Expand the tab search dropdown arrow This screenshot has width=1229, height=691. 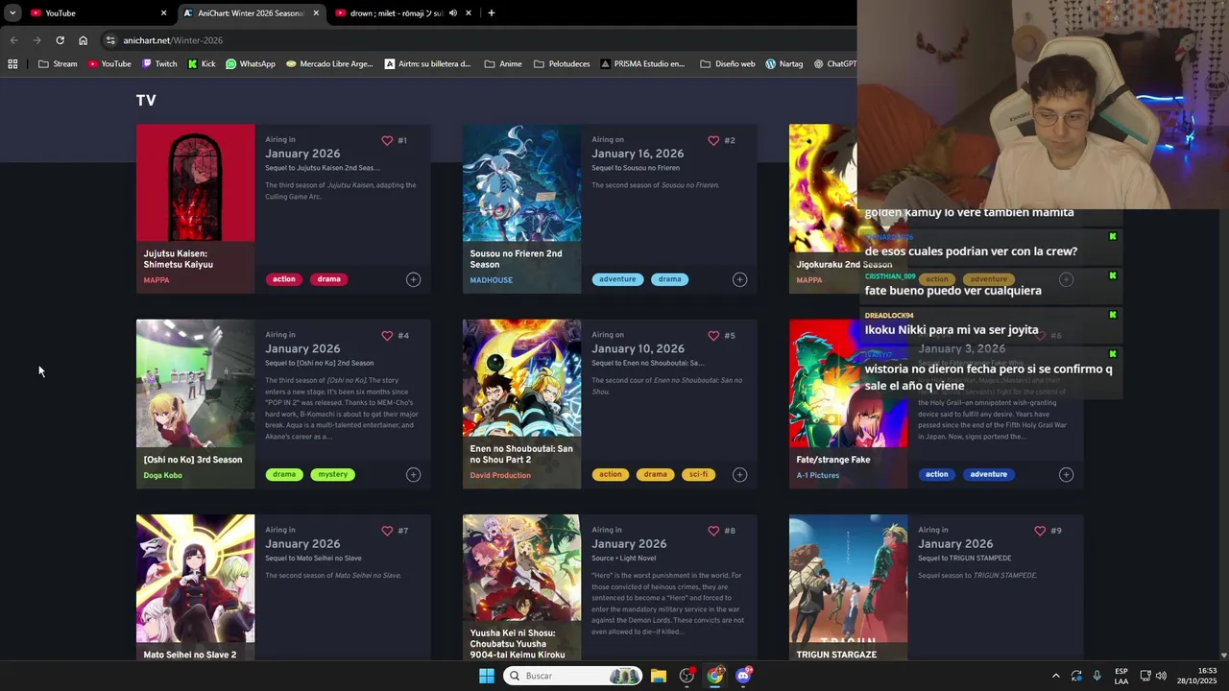click(12, 13)
